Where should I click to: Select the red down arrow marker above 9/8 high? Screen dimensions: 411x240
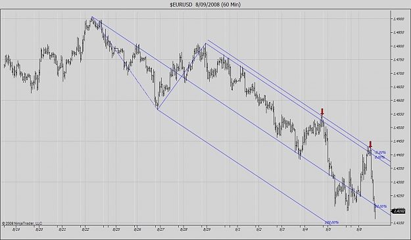[x=370, y=145]
